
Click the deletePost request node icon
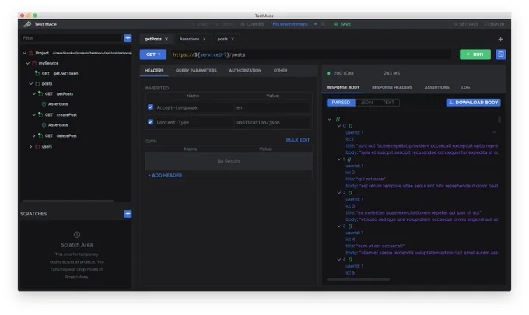(40, 135)
